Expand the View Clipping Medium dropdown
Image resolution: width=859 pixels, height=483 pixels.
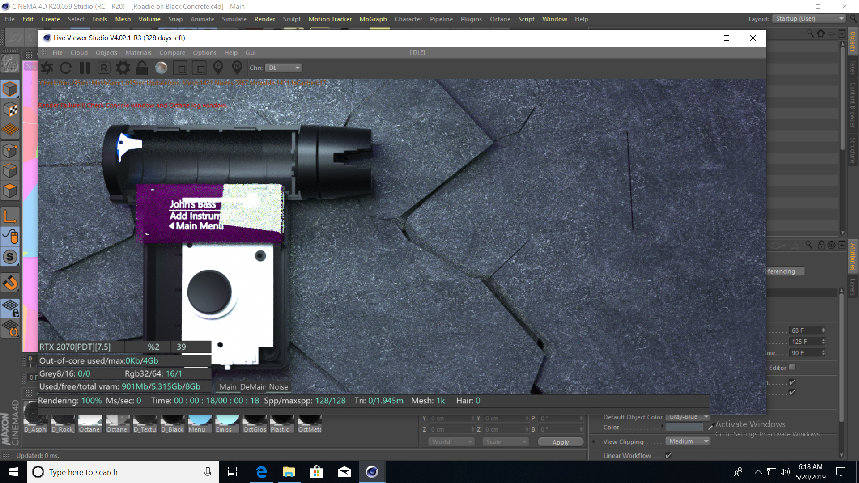tap(688, 441)
